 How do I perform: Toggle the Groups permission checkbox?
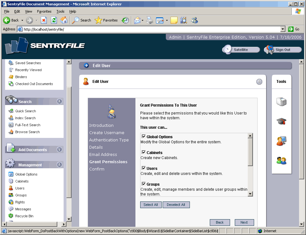pos(144,184)
